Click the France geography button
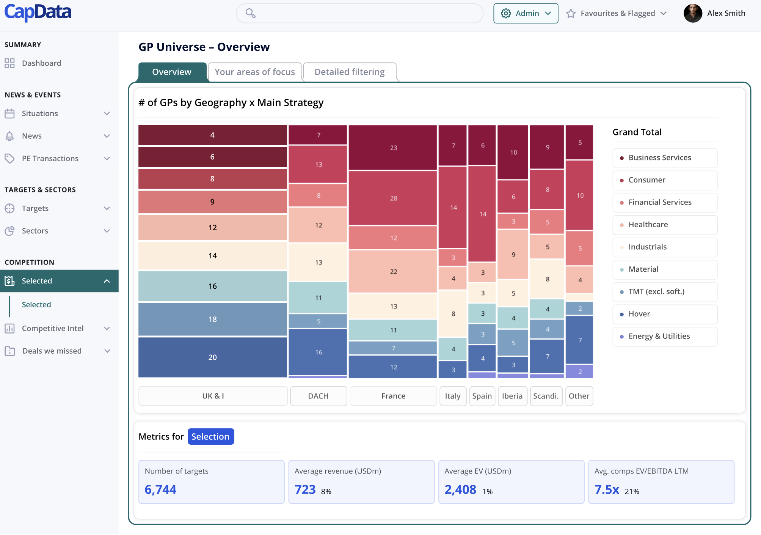 (x=393, y=396)
